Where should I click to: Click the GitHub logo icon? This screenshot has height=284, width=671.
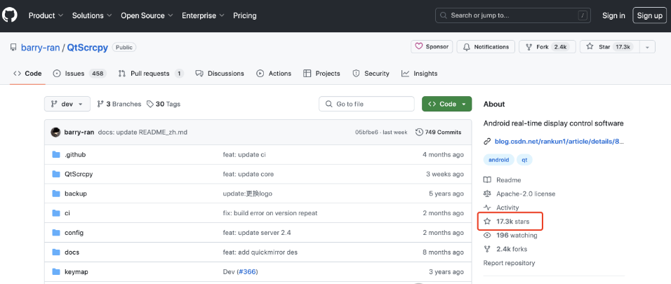tap(8, 15)
